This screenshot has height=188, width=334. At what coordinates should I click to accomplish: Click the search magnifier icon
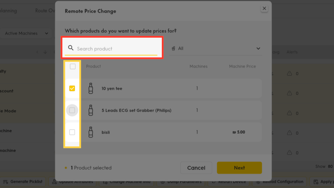[x=71, y=48]
